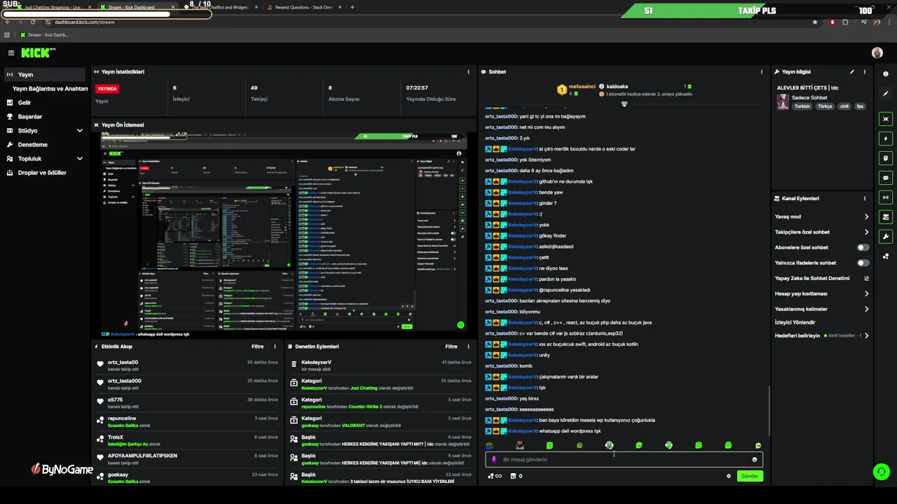Click the Kick logo
Viewport: 897px width, 504px height.
click(37, 53)
